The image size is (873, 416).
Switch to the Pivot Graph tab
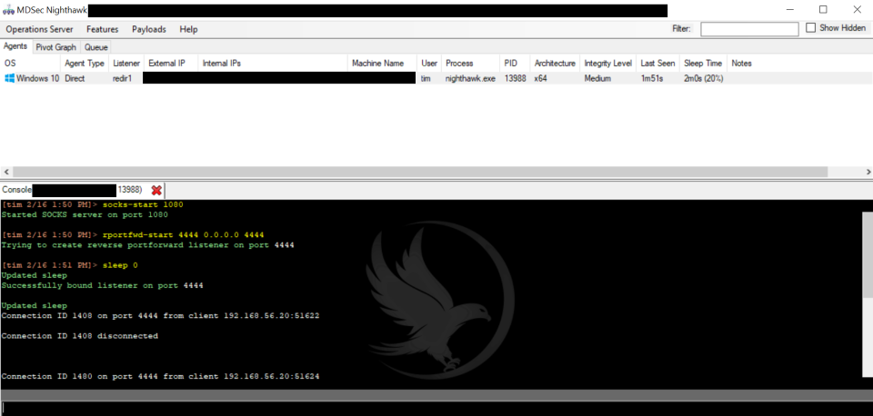[x=55, y=47]
